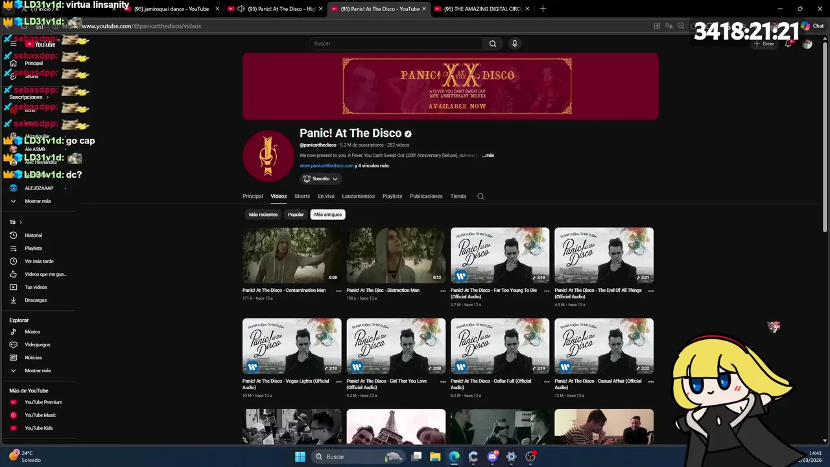
Task: Open more options for Distraction Man video
Action: [443, 291]
